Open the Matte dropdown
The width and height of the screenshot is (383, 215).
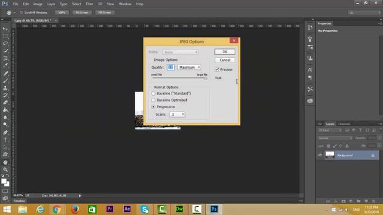tap(180, 52)
